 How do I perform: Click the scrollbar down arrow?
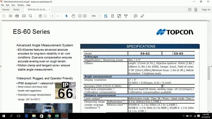click(x=209, y=111)
